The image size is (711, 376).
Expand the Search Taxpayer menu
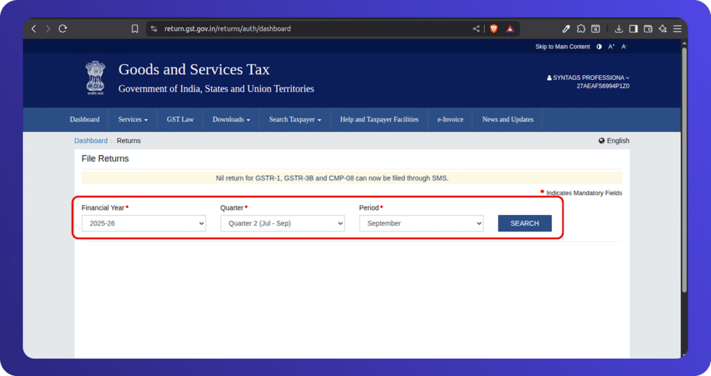[295, 119]
